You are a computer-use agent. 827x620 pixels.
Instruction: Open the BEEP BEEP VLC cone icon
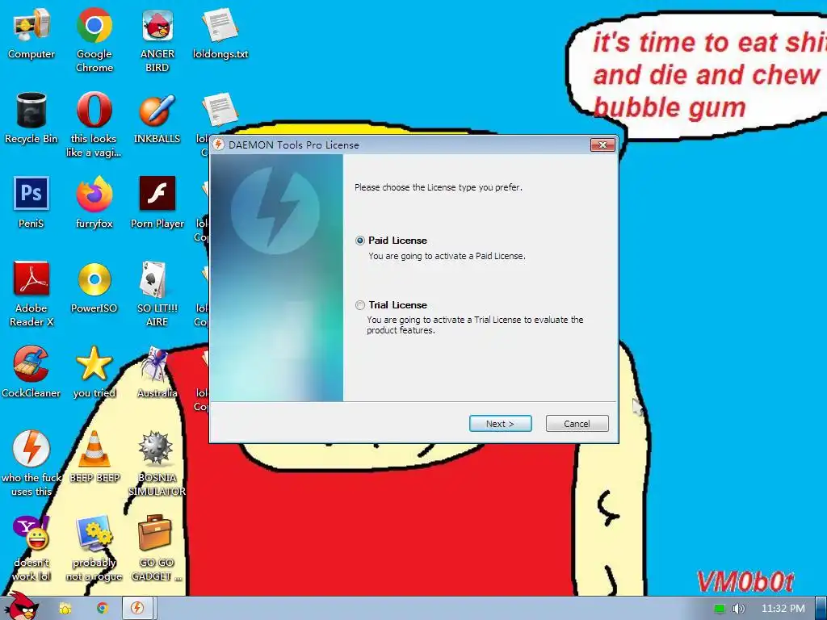click(x=94, y=449)
